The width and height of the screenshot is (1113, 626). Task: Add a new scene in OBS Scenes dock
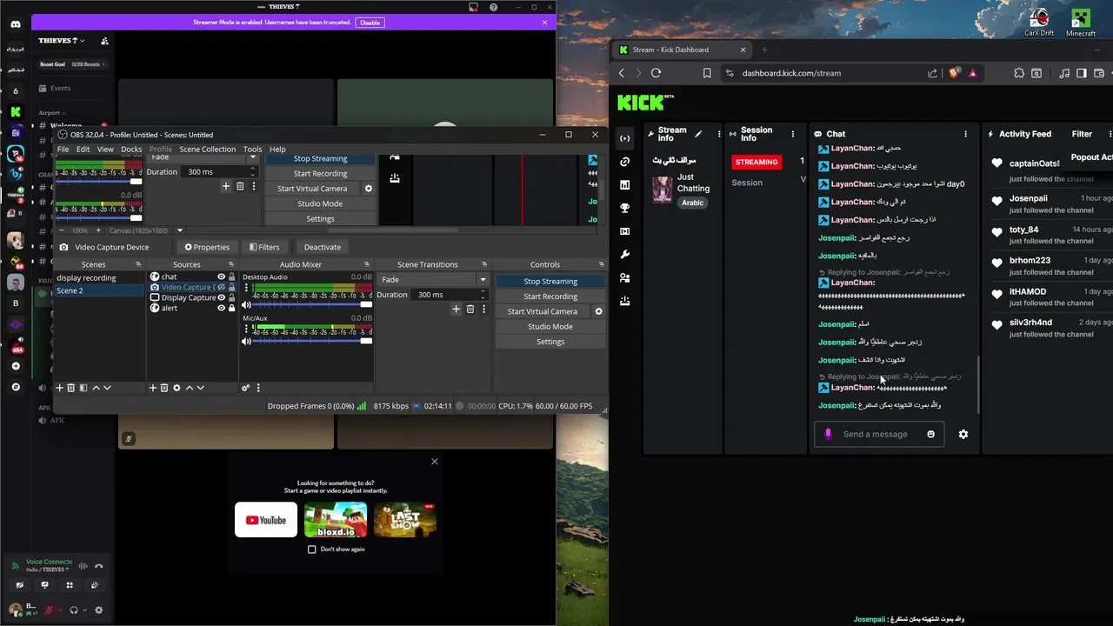pyautogui.click(x=59, y=388)
